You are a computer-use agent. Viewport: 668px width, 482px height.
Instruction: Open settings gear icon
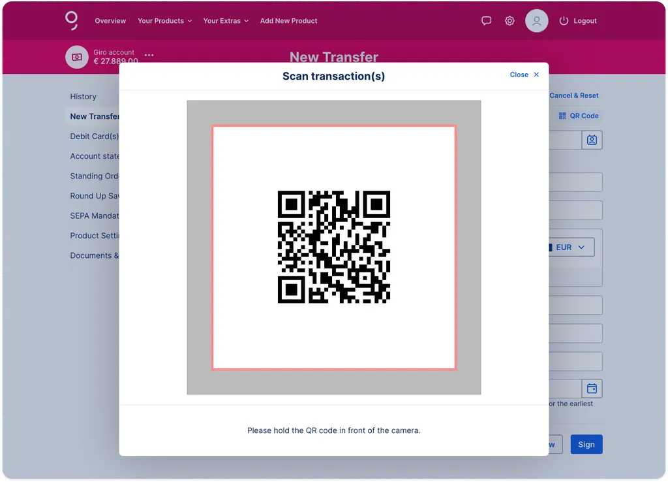[x=509, y=20]
